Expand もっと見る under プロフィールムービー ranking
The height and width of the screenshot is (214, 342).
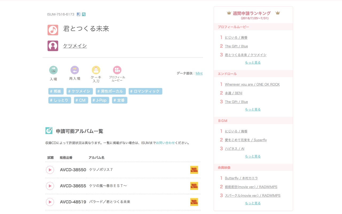(x=253, y=63)
